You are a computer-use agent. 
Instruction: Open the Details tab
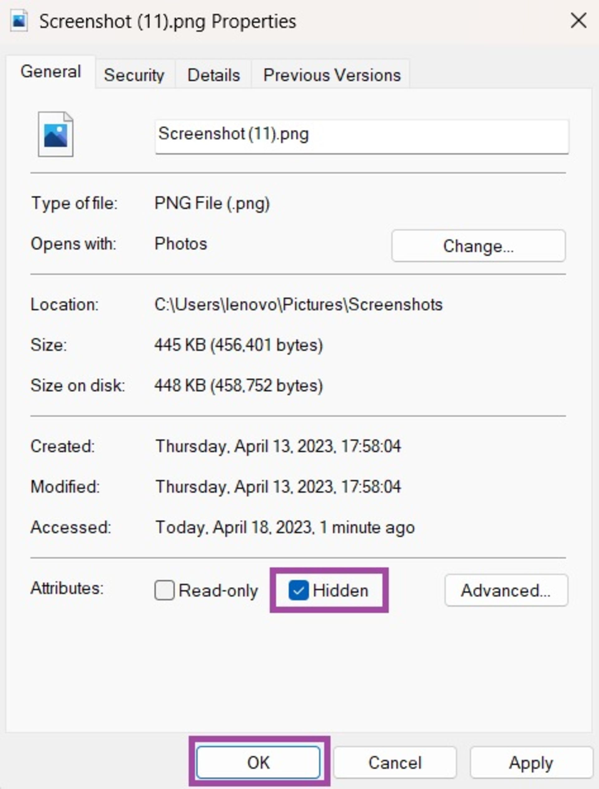(x=214, y=75)
